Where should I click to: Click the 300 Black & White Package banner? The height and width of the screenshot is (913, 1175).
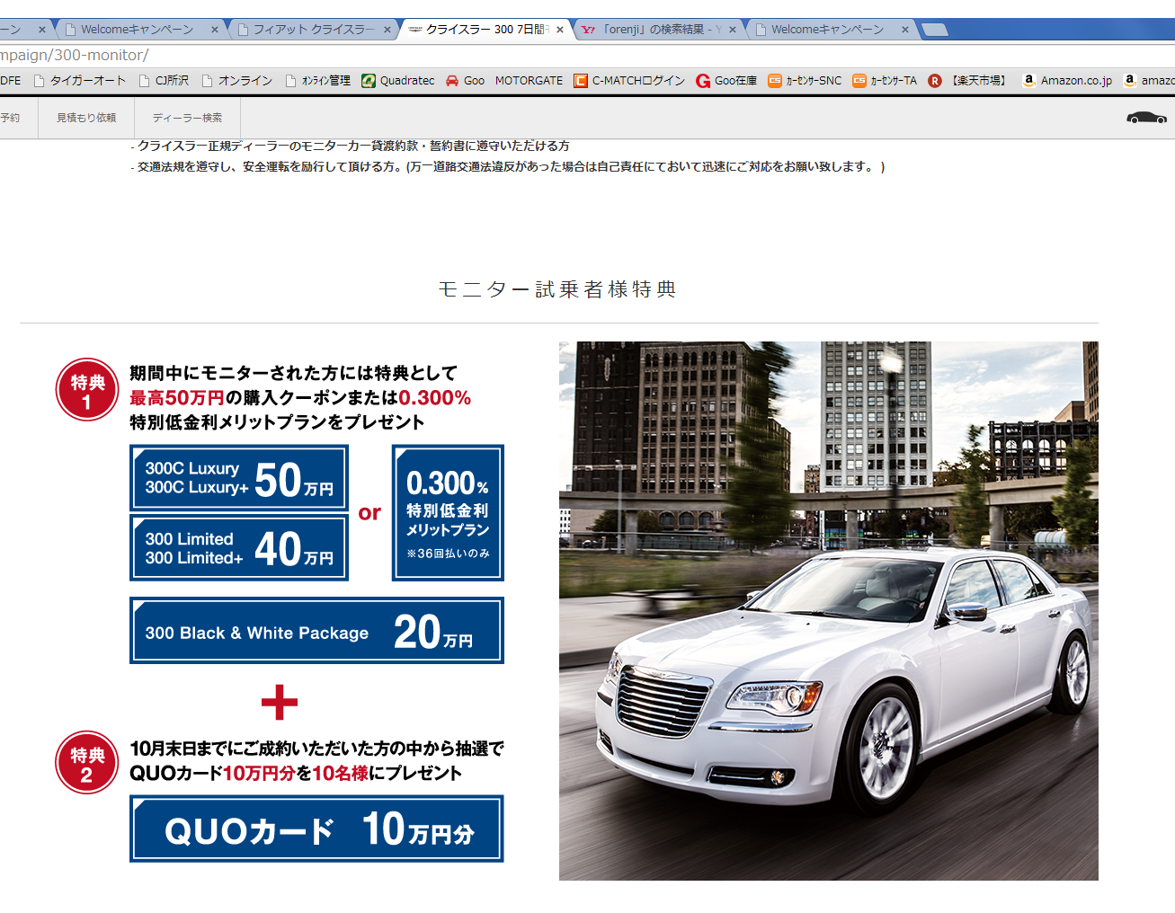pyautogui.click(x=316, y=631)
